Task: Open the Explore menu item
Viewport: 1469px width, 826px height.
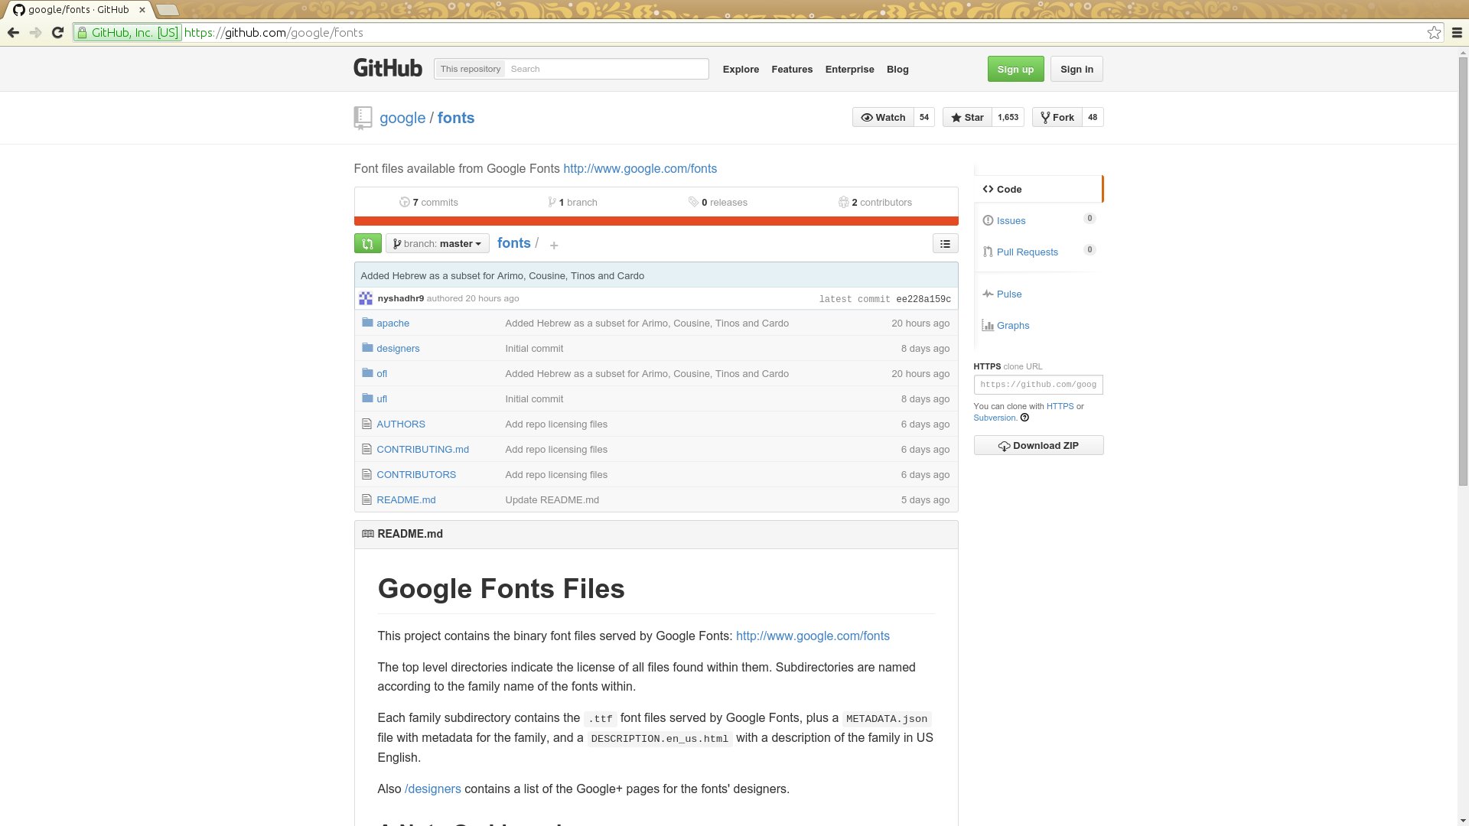Action: click(x=741, y=69)
